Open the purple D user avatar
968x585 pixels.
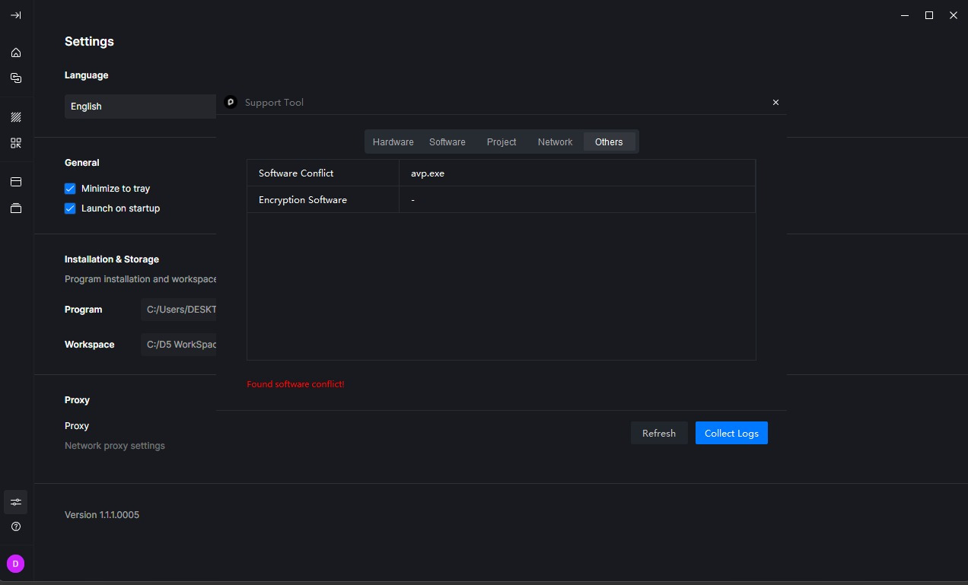(16, 564)
